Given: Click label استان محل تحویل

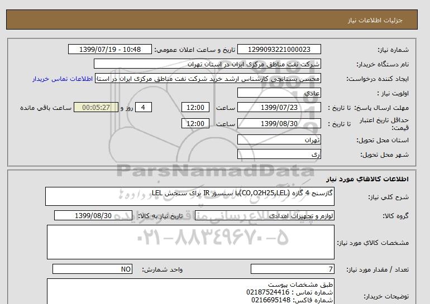Looking at the screenshot, I should pos(383,140).
